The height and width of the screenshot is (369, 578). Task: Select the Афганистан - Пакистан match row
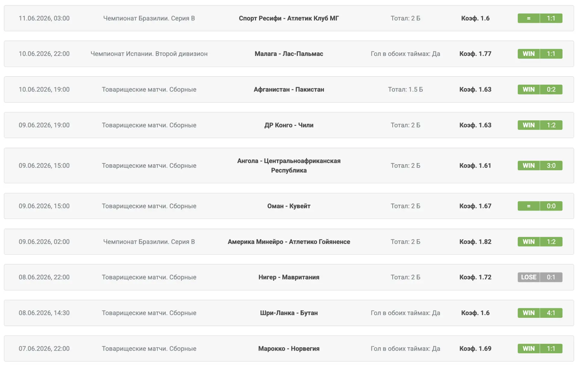(x=289, y=89)
